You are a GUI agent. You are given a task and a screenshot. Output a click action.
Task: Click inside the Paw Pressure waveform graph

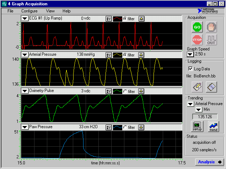(102, 145)
